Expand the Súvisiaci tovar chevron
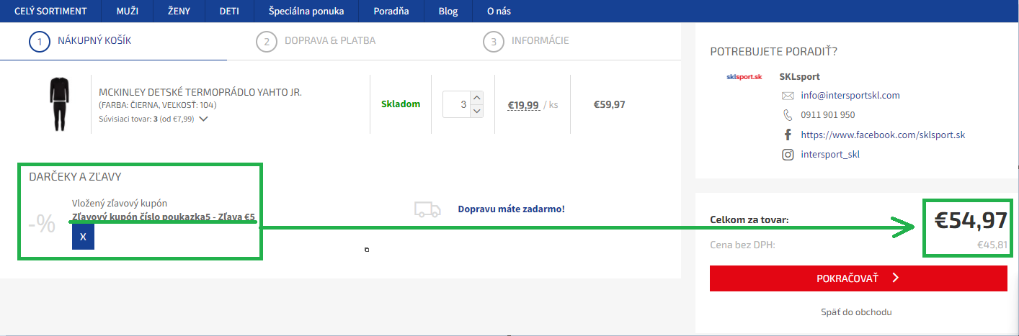Screen dimensions: 1019x336 click(203, 119)
